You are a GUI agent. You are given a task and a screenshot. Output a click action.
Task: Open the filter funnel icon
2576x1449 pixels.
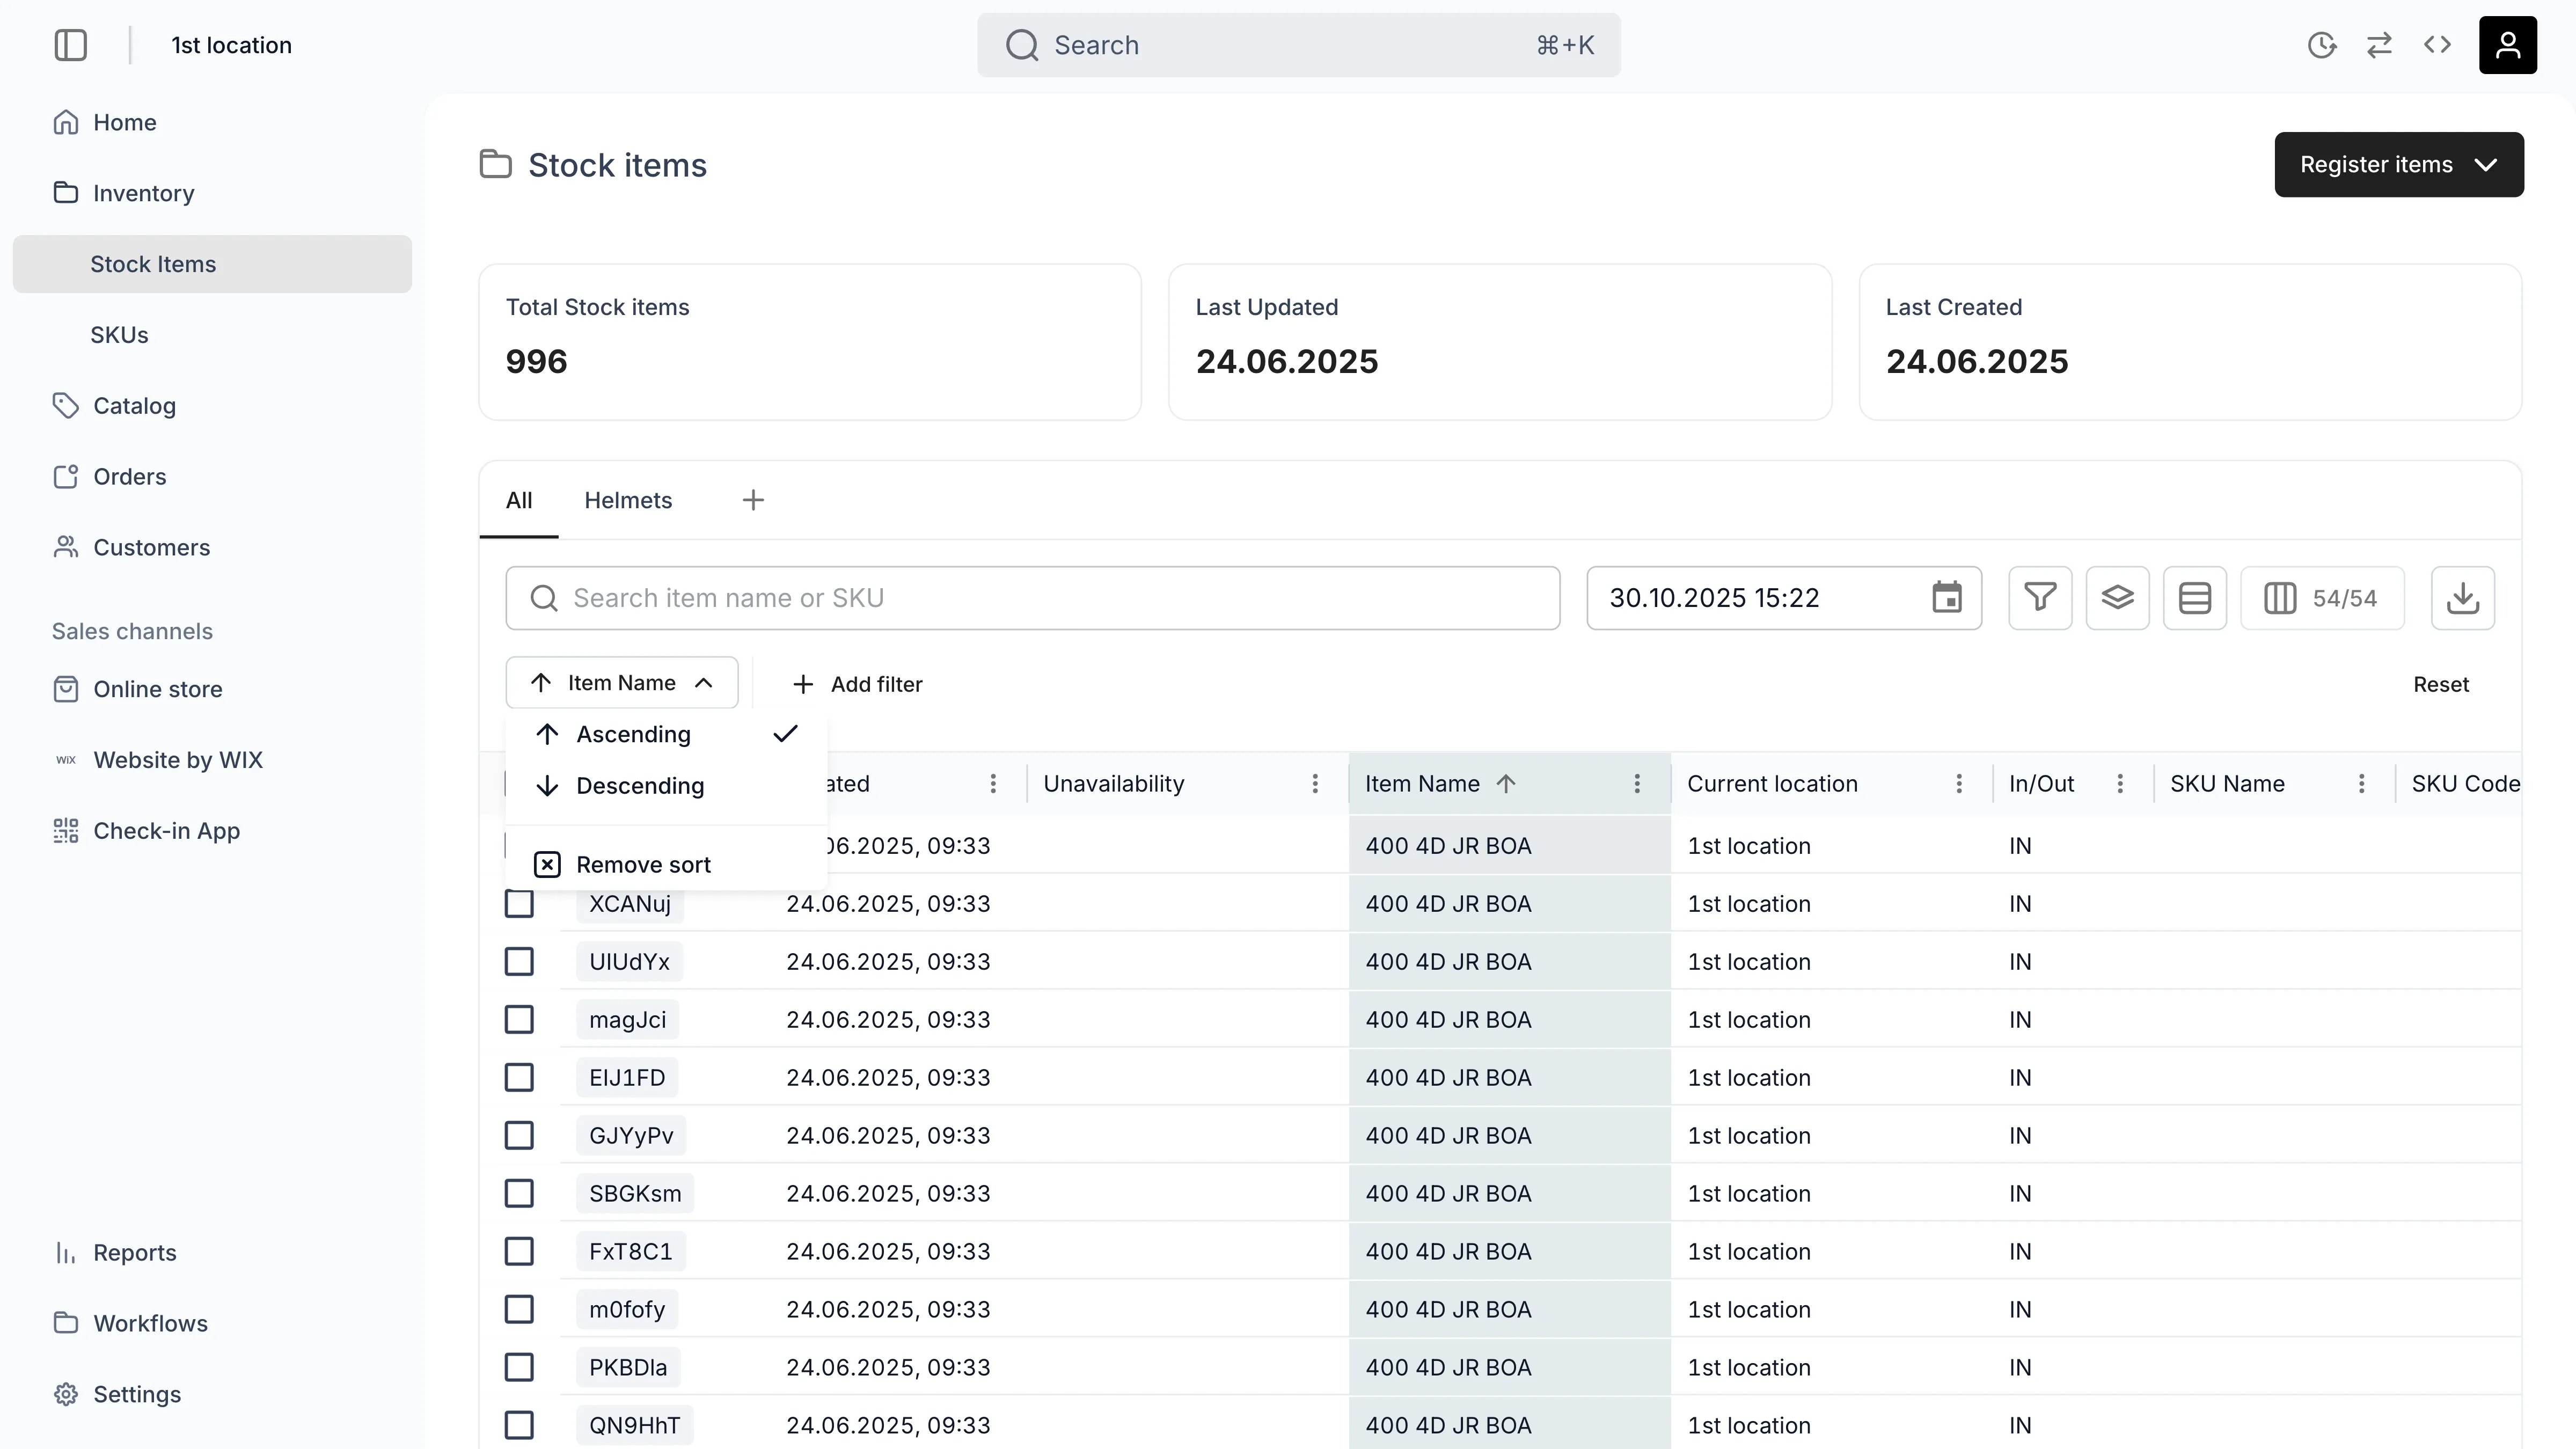point(2040,598)
